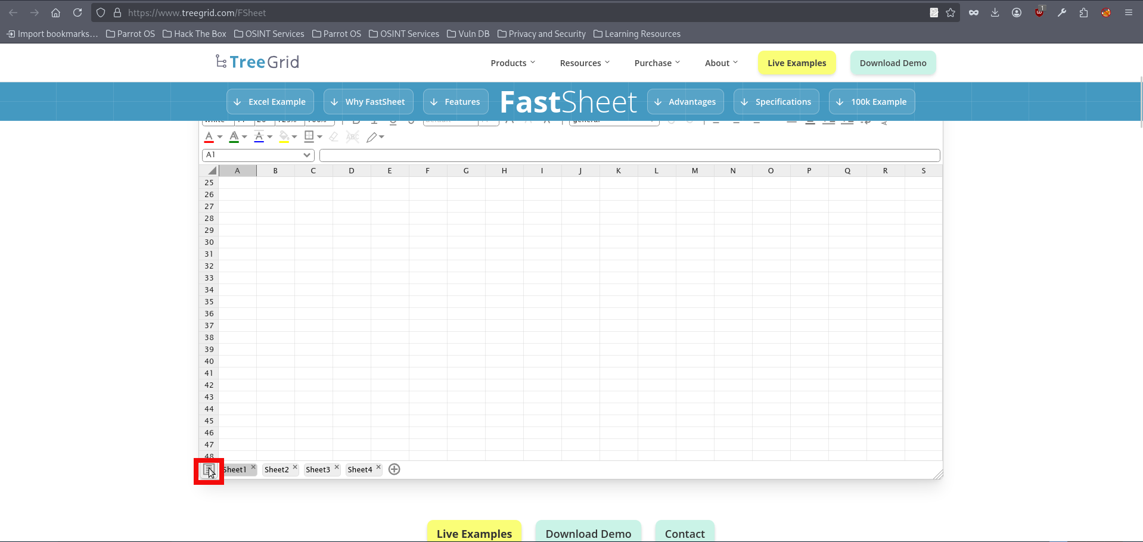Open the sheet list icon
The width and height of the screenshot is (1143, 542).
click(x=209, y=470)
